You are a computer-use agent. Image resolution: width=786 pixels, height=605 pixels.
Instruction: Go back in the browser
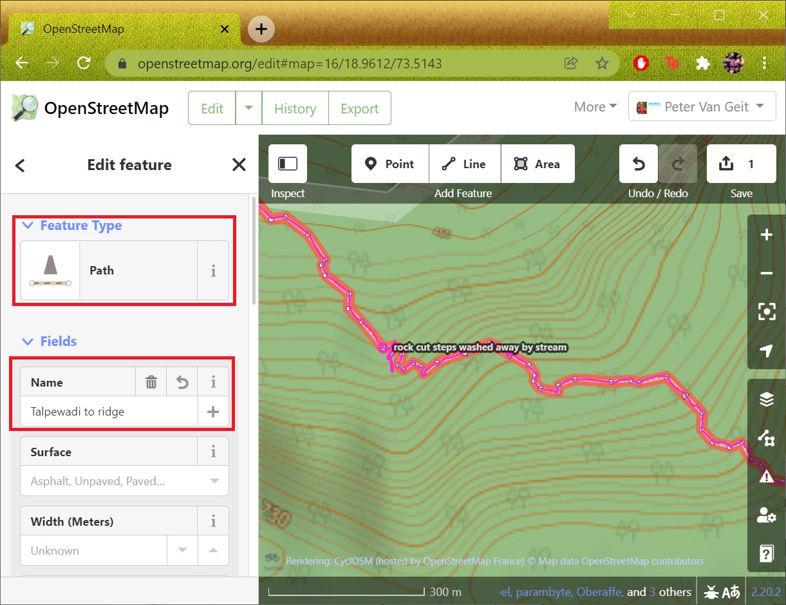(x=23, y=63)
